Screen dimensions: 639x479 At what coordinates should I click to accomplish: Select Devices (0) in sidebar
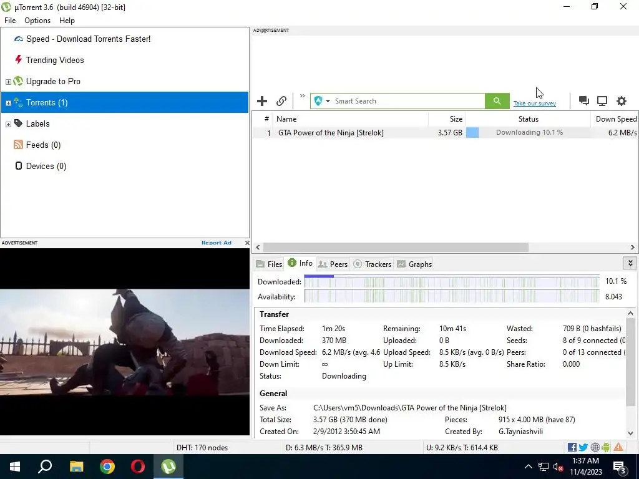46,166
